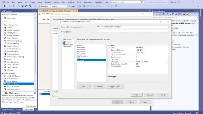Click the Suggest Types button
203x114 pixels.
[x=115, y=86]
